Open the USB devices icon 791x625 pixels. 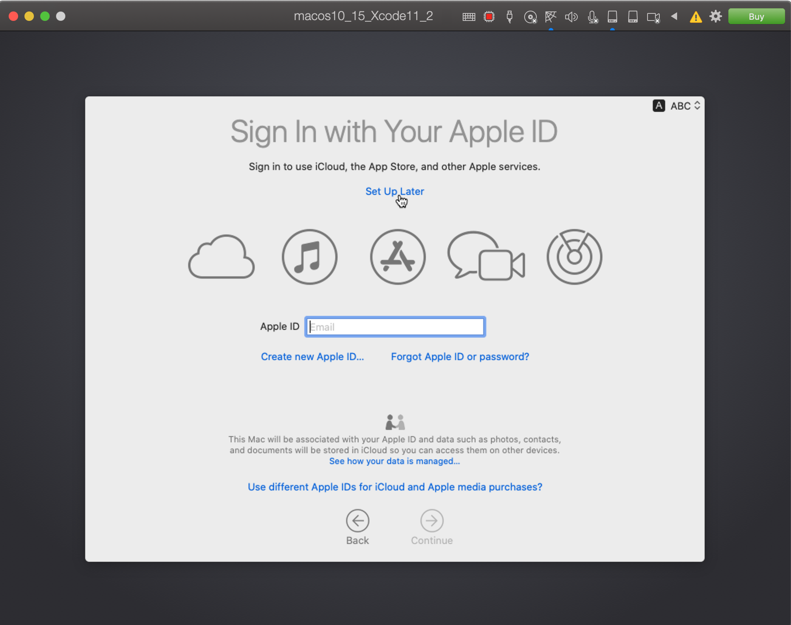click(x=510, y=17)
